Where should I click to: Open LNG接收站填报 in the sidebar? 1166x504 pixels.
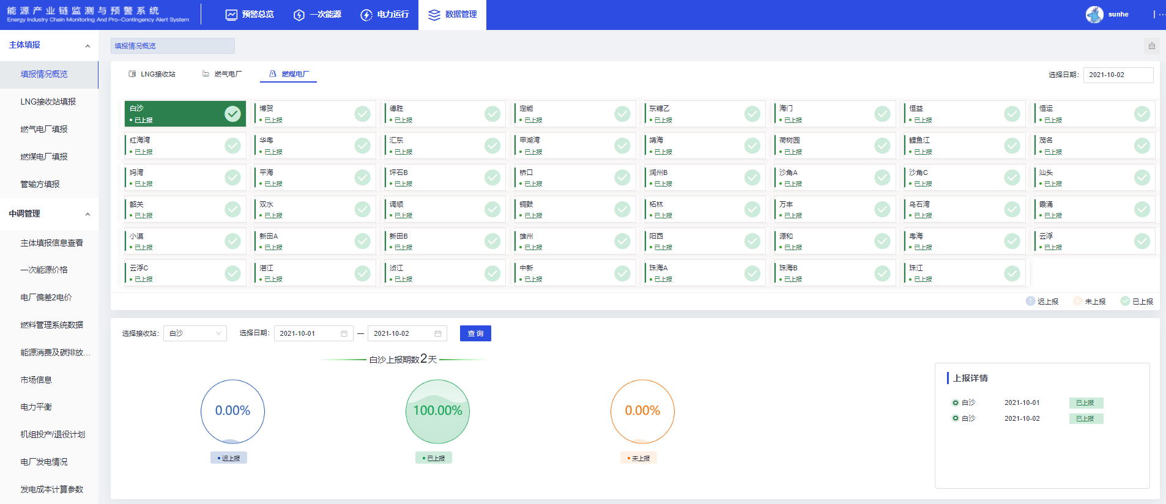pos(48,102)
